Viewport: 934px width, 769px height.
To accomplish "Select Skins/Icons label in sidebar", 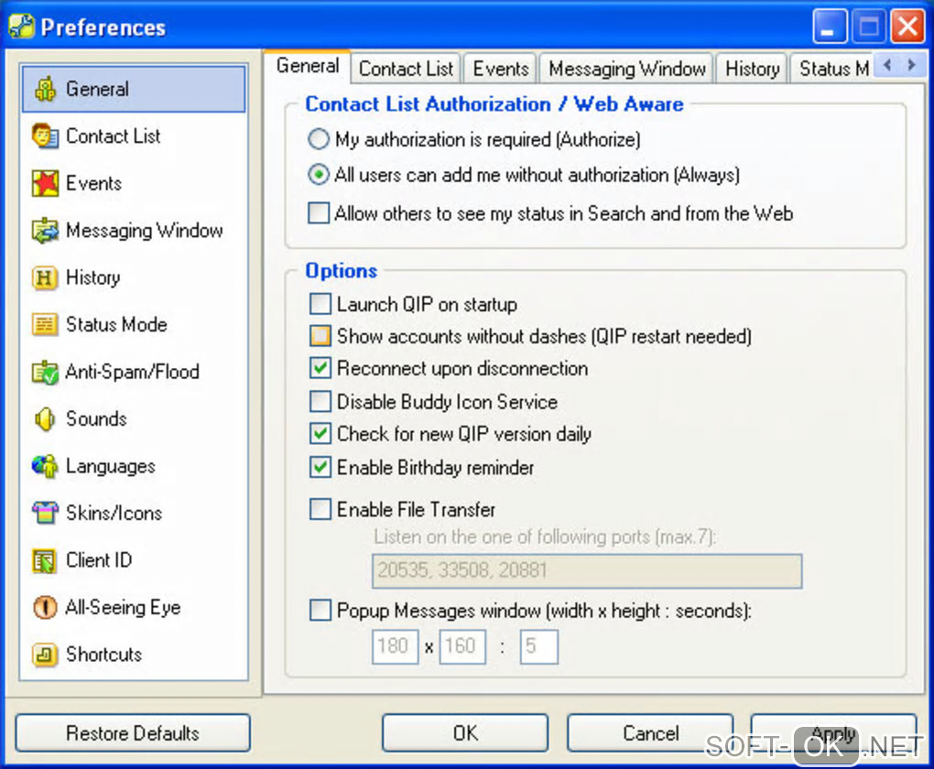I will (114, 513).
